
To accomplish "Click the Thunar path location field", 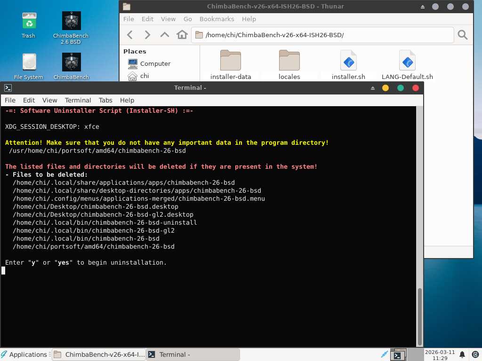I will [x=322, y=35].
